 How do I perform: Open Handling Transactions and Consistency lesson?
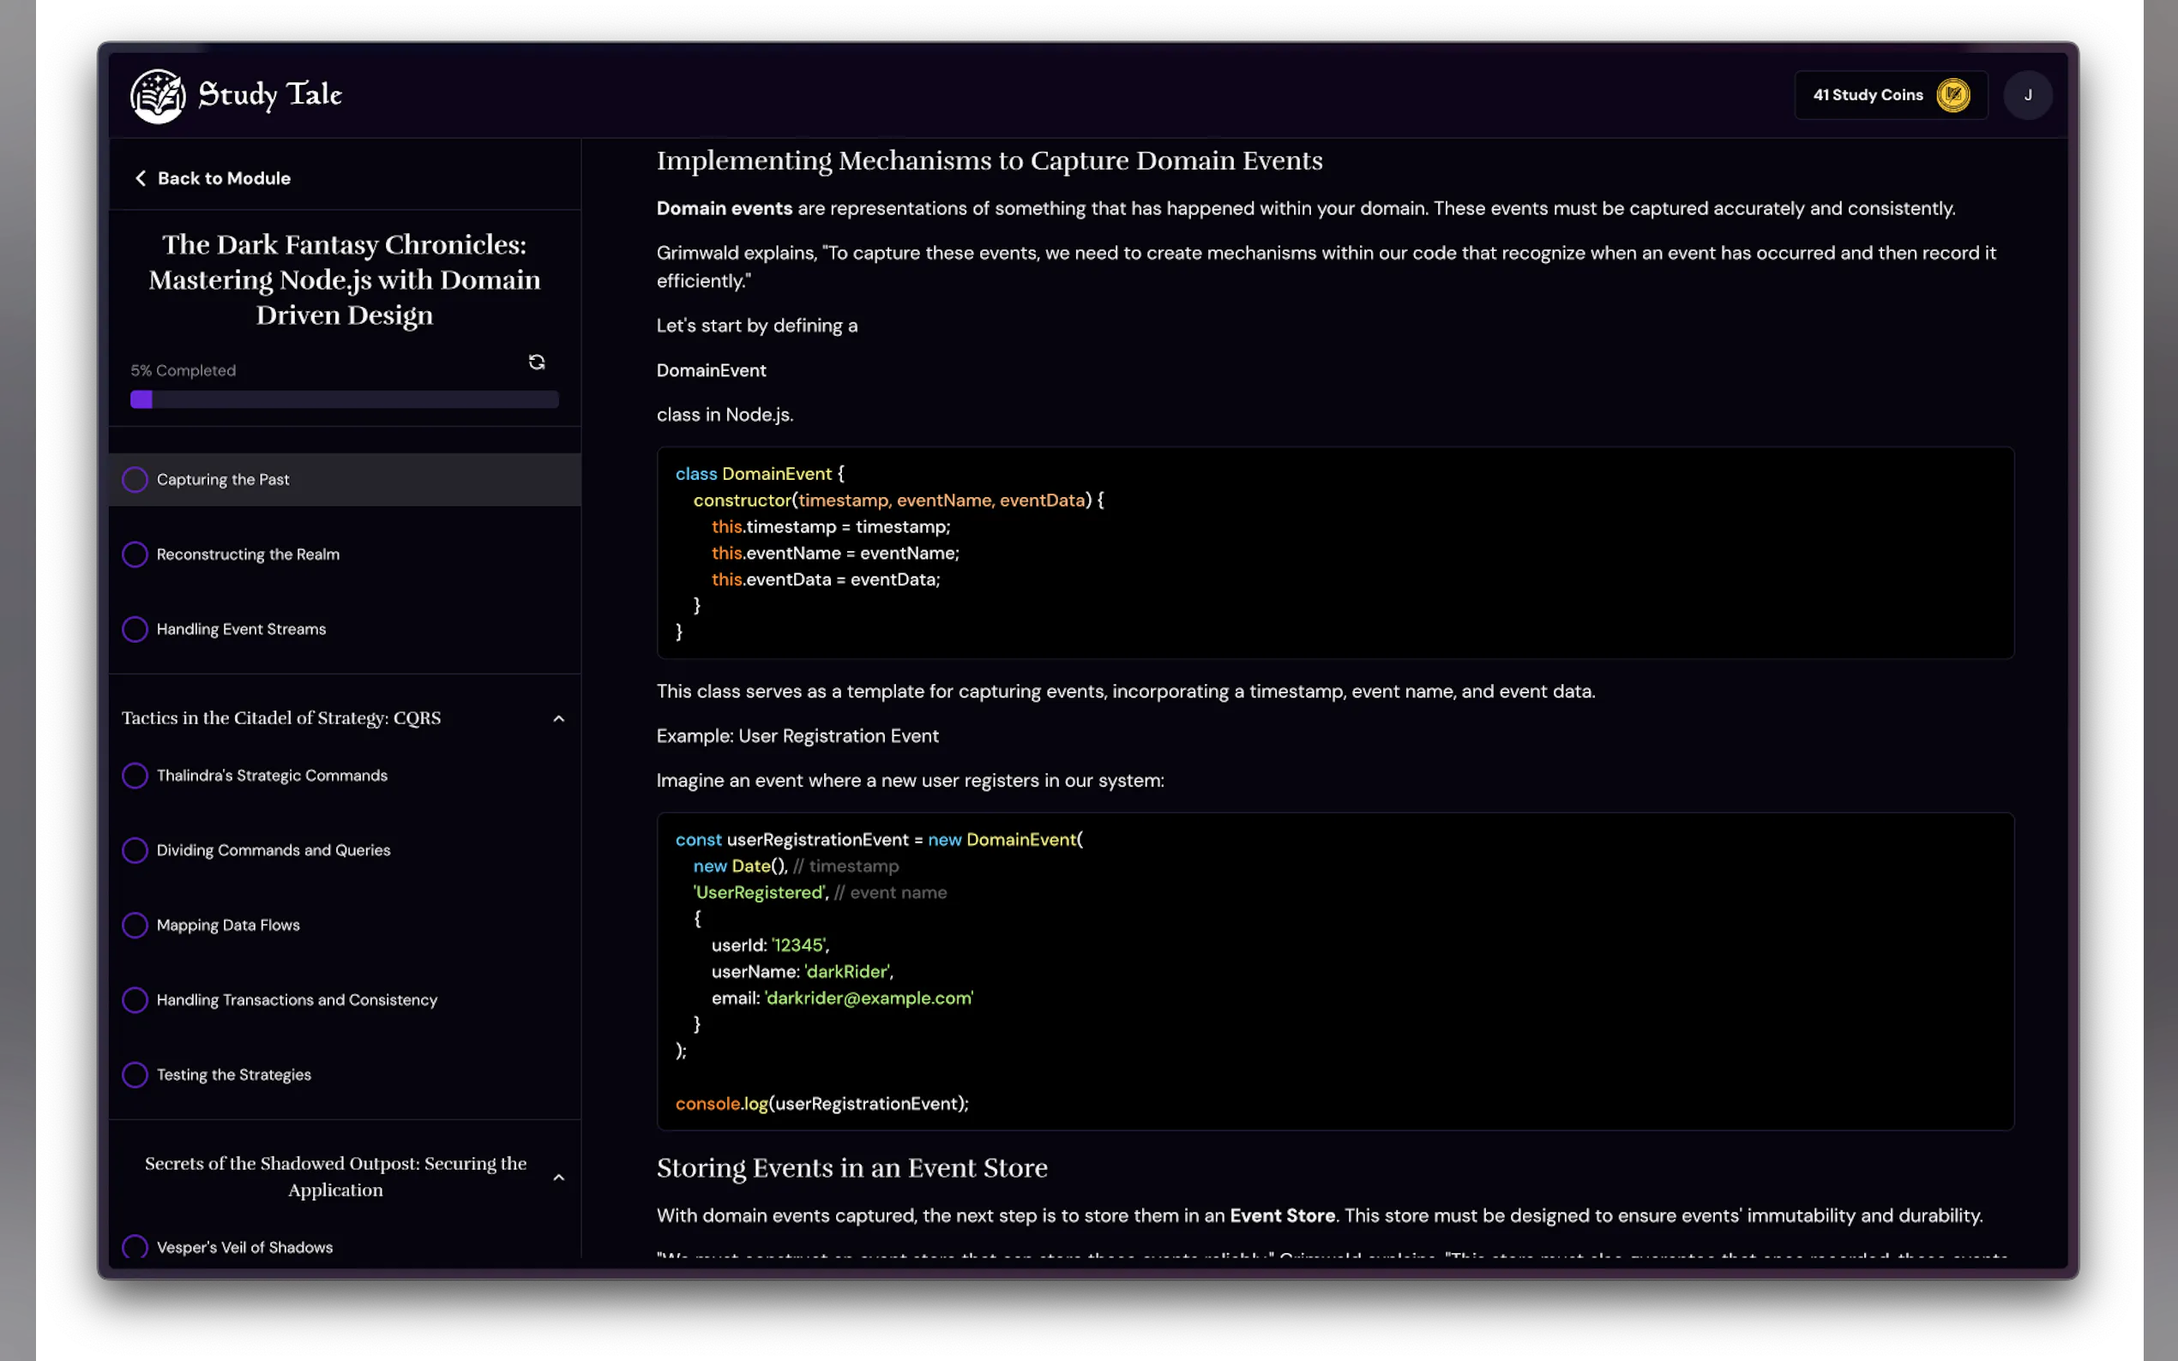[296, 1000]
